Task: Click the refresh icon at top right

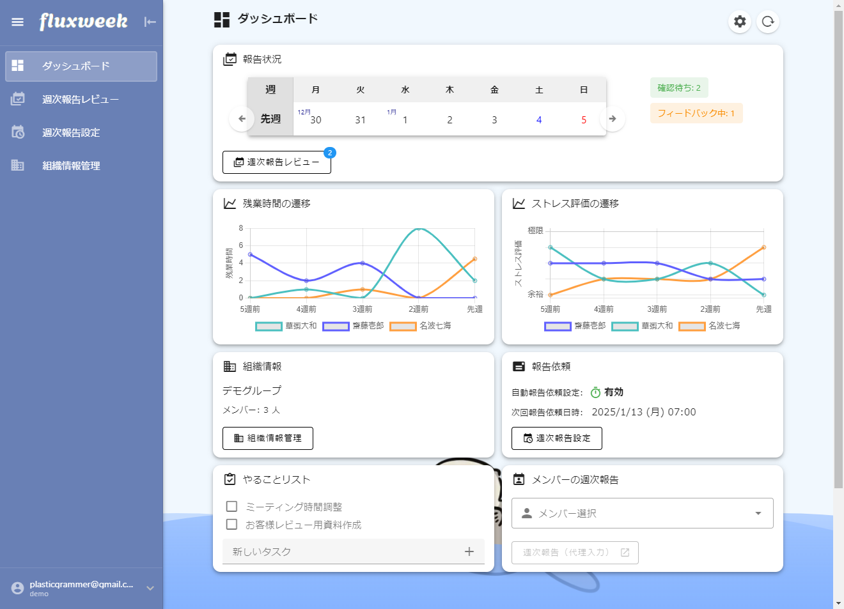Action: coord(768,22)
